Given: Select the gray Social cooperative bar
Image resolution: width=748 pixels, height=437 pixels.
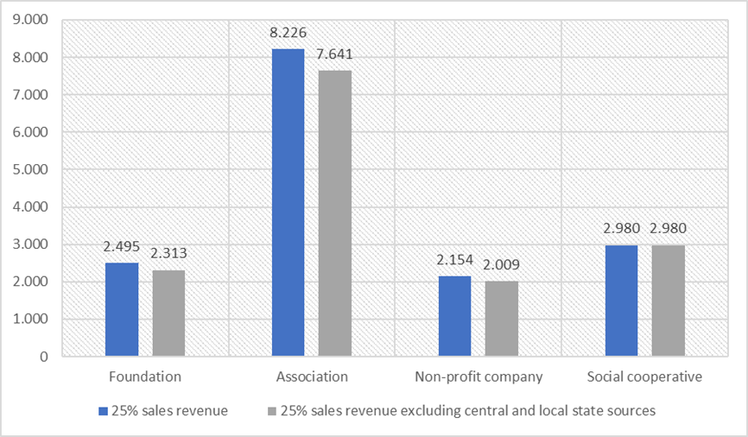Looking at the screenshot, I should (668, 301).
